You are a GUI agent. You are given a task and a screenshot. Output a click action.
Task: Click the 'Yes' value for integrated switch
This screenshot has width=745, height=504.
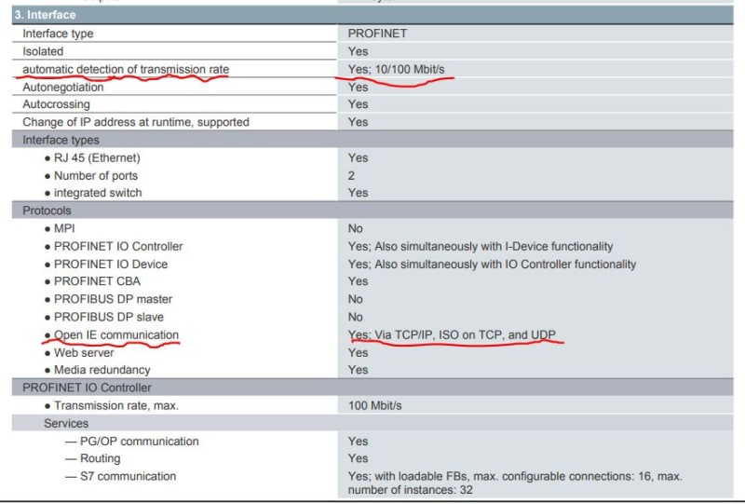coord(358,193)
